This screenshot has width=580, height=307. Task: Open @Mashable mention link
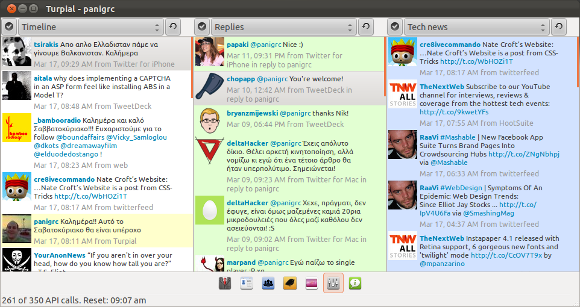click(449, 163)
